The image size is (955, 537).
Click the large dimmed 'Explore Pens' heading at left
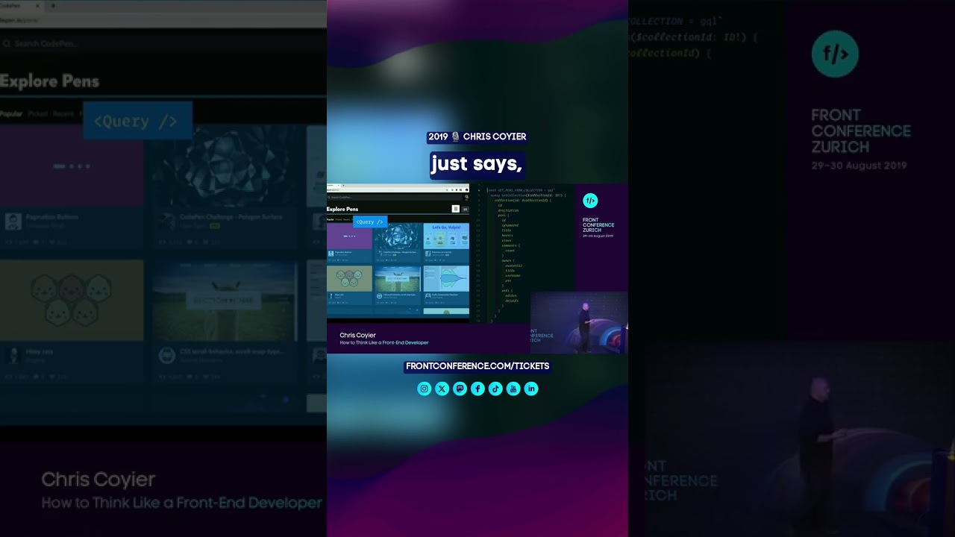50,81
